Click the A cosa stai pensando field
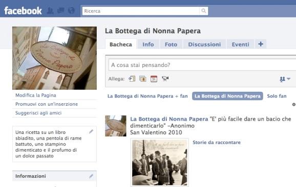 (202, 65)
